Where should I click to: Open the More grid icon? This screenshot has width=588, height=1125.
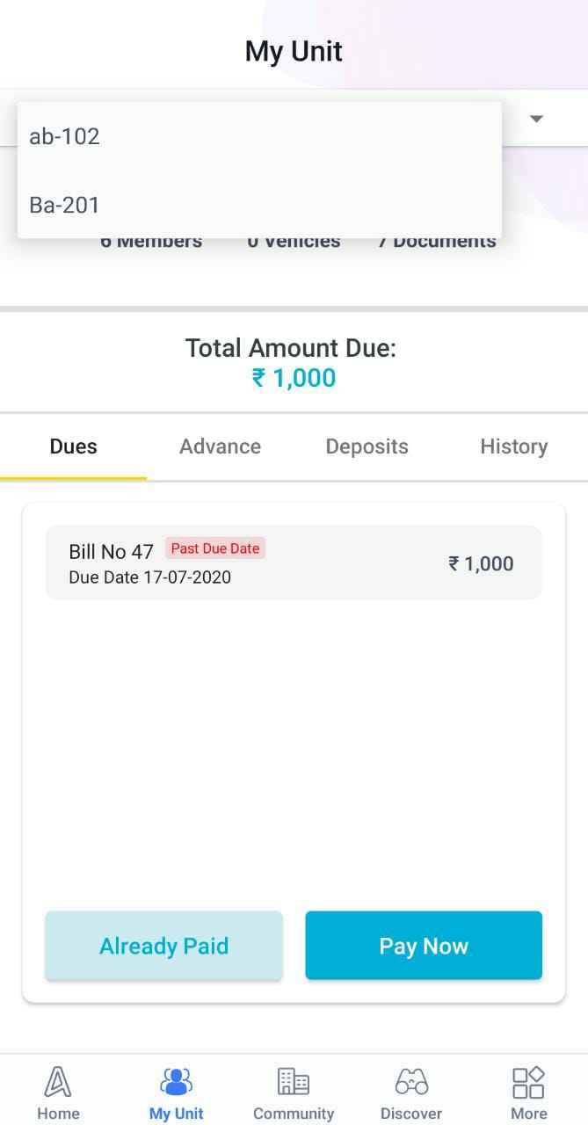pyautogui.click(x=528, y=1082)
